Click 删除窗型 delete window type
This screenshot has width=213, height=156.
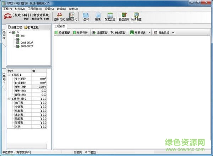[118, 33]
